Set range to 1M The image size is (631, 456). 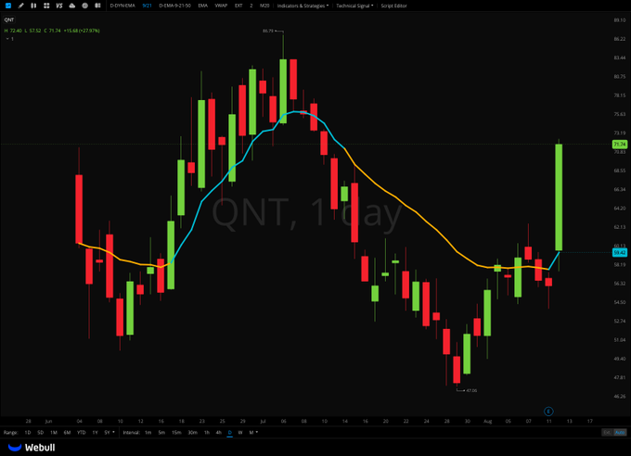[54, 432]
